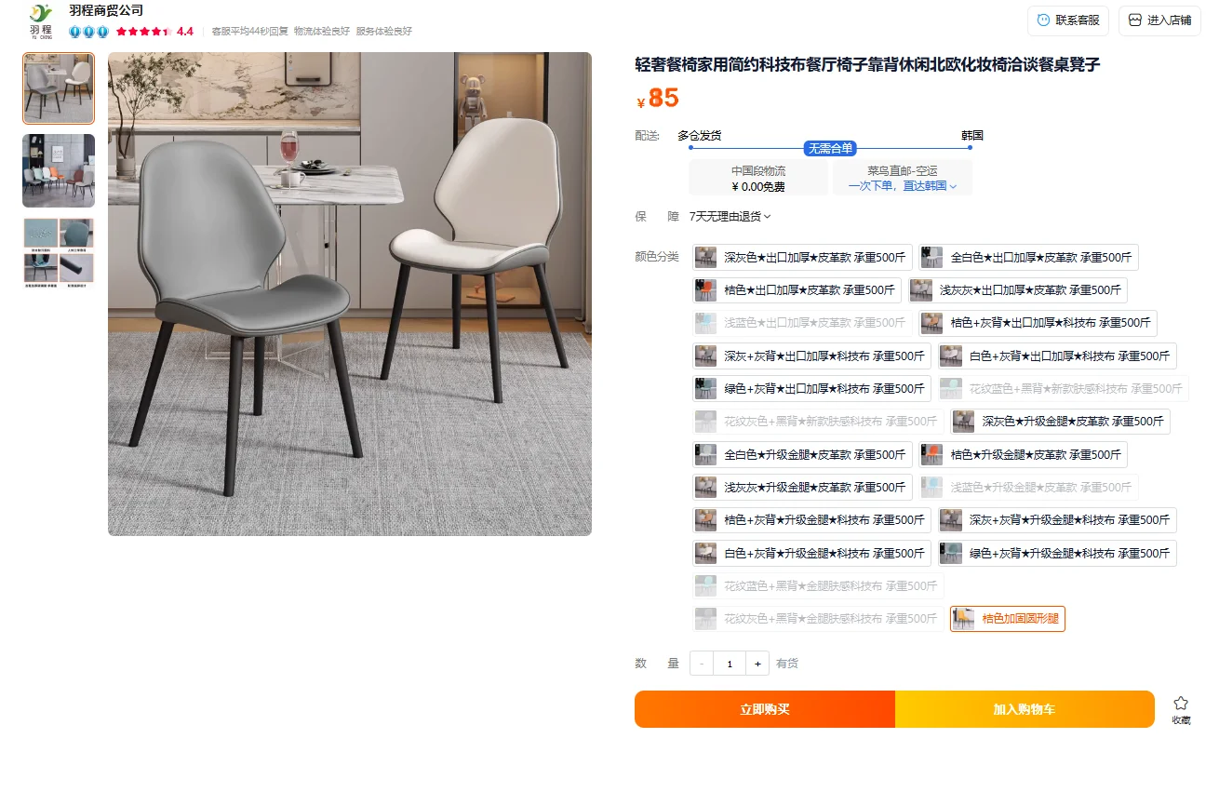Click the 加入购物车 add to cart button
The image size is (1219, 792).
pos(1025,709)
